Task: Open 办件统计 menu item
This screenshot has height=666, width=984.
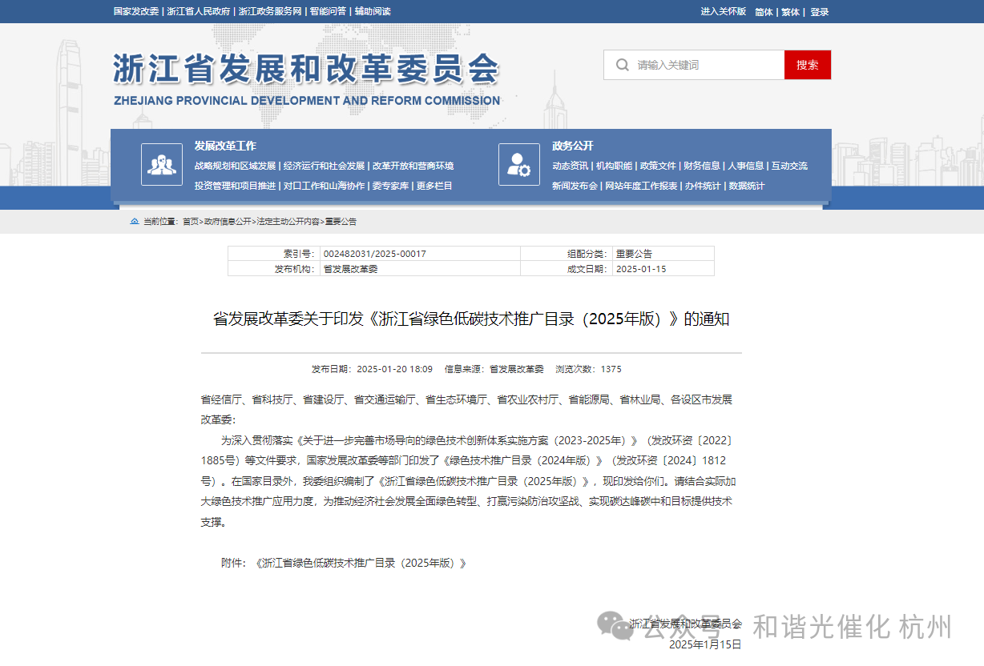Action: pos(703,186)
